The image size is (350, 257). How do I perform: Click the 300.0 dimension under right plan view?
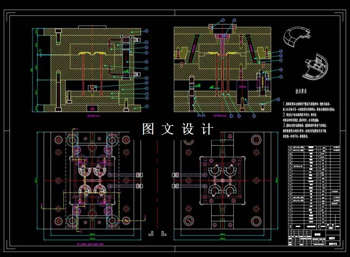[222, 235]
